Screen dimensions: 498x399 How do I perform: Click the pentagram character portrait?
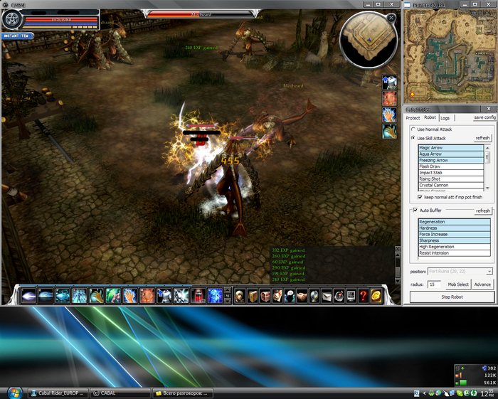pos(12,19)
